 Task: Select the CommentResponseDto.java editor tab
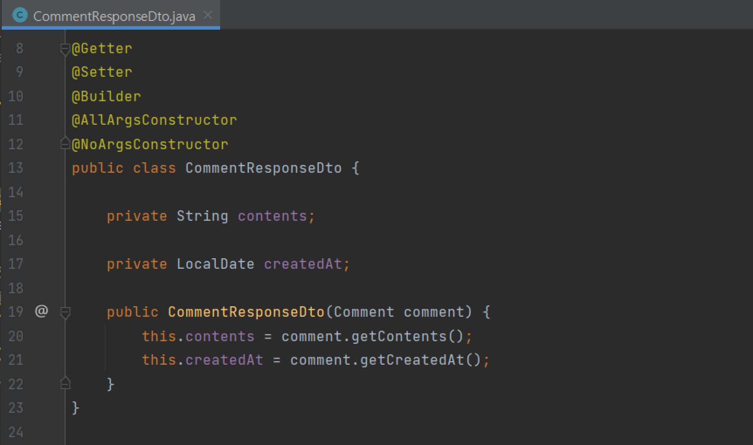pyautogui.click(x=111, y=15)
